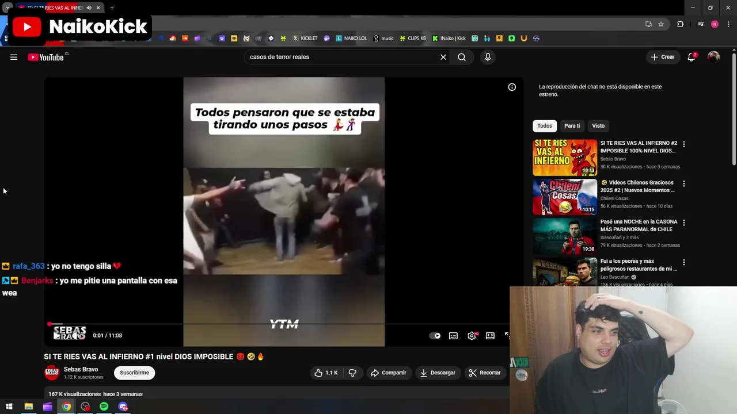737x414 pixels.
Task: Open the KICKLET bookmark
Action: point(305,39)
